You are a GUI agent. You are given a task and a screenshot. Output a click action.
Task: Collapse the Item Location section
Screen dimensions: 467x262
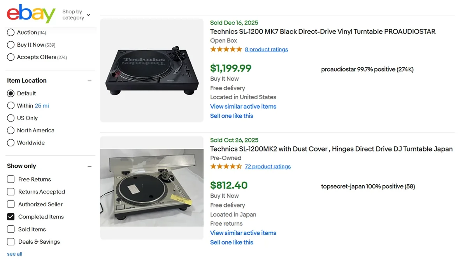[90, 81]
